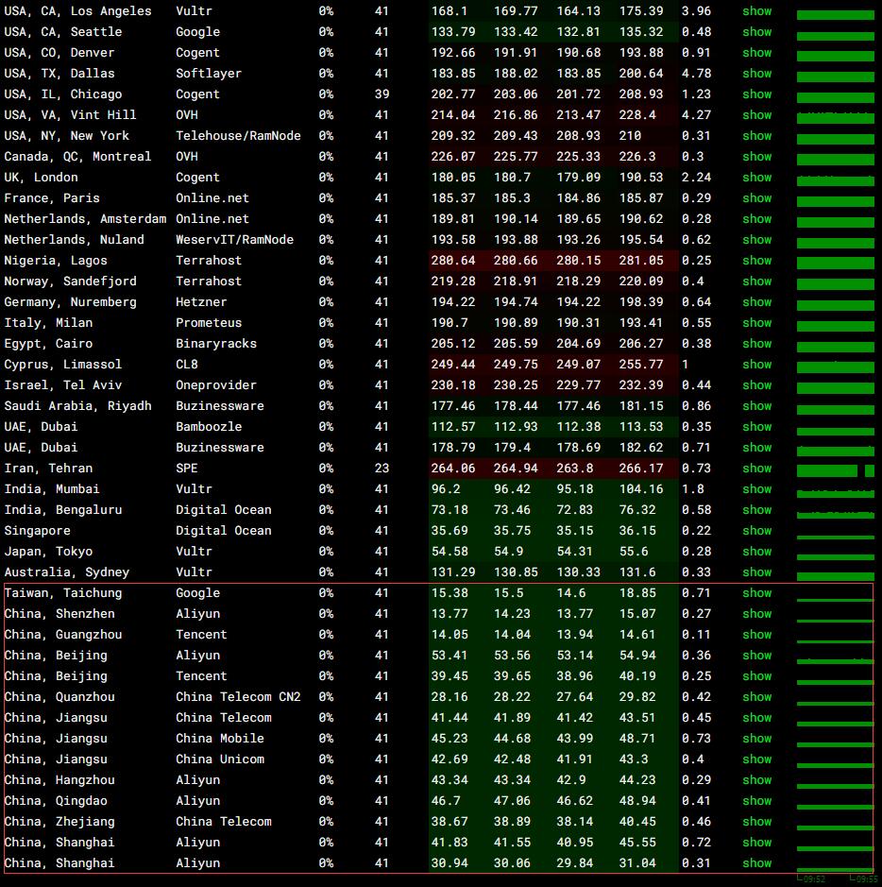
Task: Click show in the UK, London row
Action: 756,177
